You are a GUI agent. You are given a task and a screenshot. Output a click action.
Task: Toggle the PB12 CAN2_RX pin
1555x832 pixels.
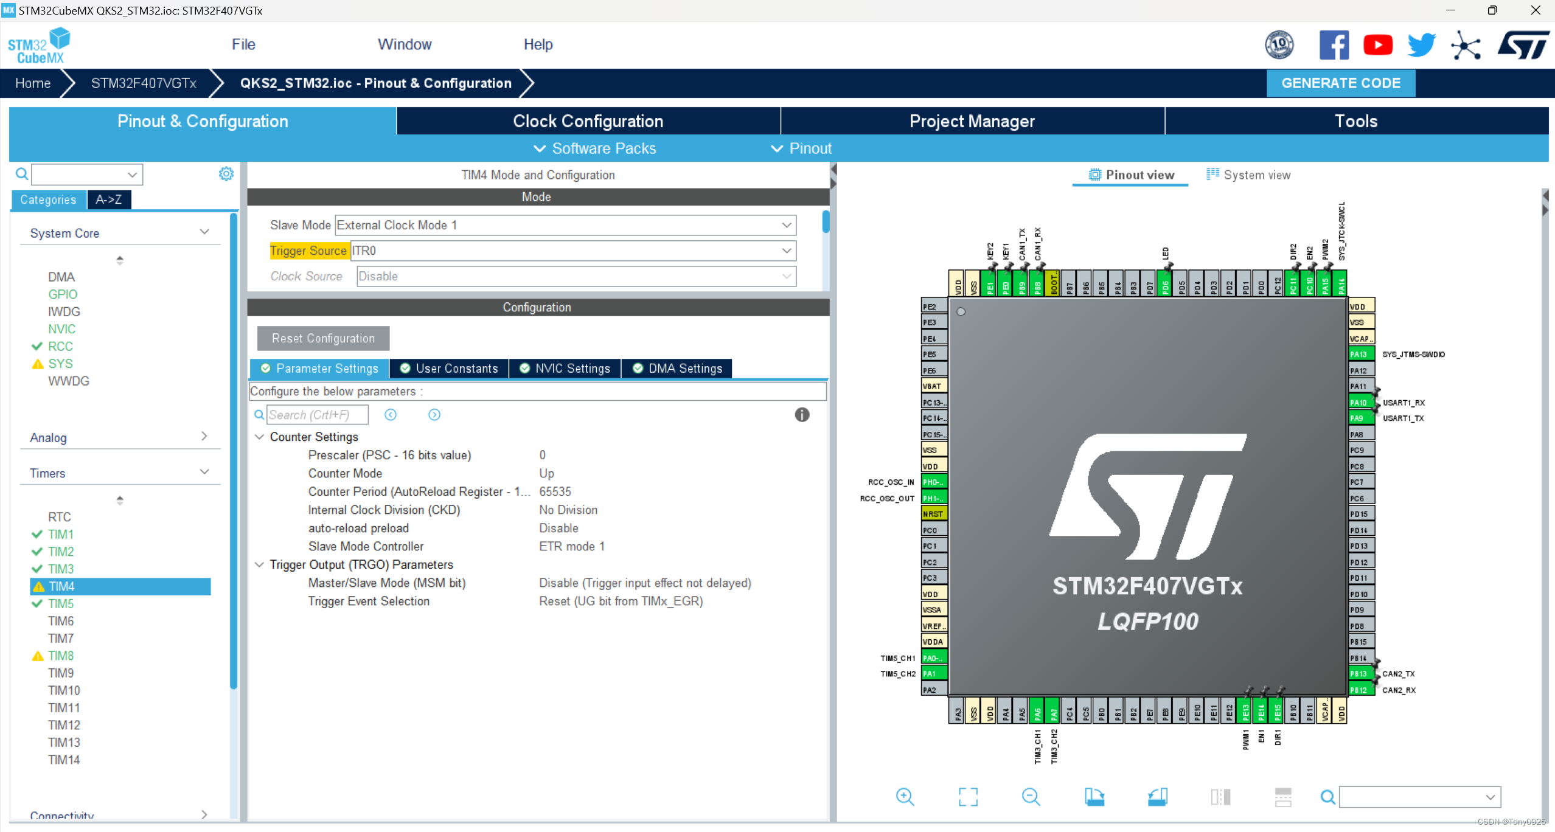[x=1360, y=690]
